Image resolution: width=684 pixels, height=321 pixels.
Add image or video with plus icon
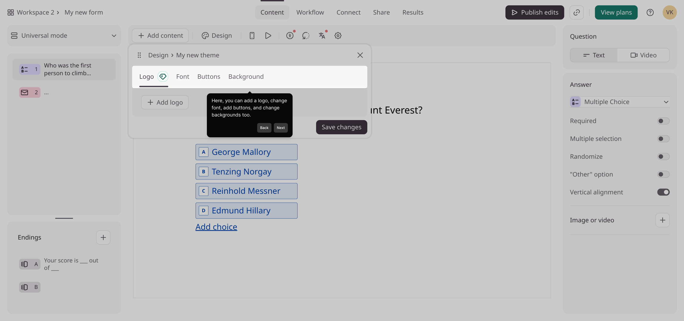tap(663, 220)
